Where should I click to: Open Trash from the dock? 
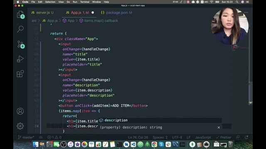(230, 144)
